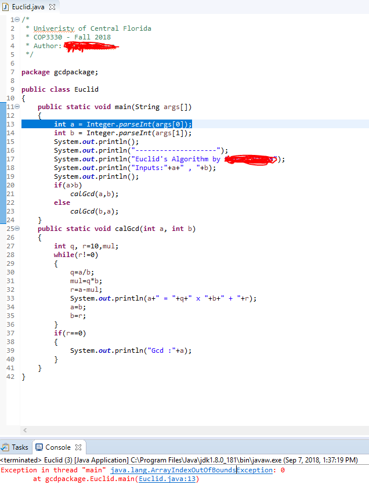Click the Console monitor icon
Viewport: 369px width, 488px height.
(39, 447)
